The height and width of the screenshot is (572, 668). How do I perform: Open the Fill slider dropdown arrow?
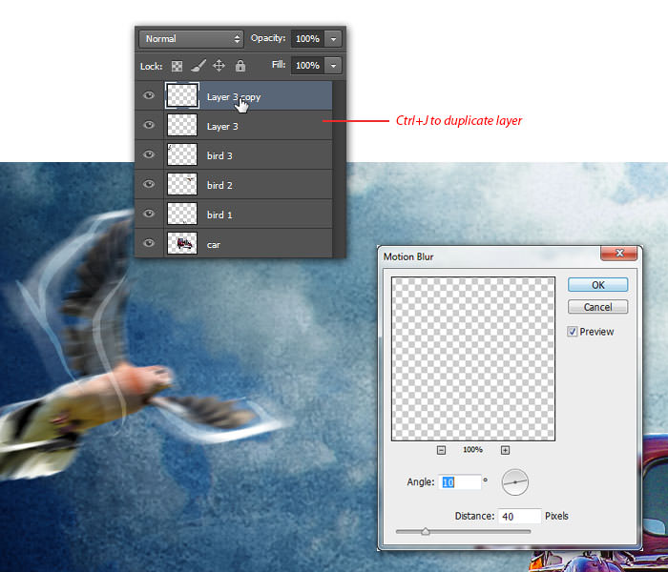[334, 66]
